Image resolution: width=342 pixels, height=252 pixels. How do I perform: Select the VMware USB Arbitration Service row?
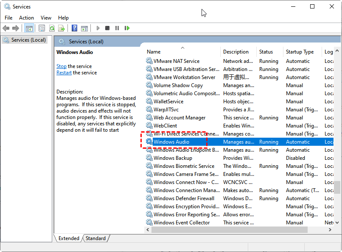(239, 69)
